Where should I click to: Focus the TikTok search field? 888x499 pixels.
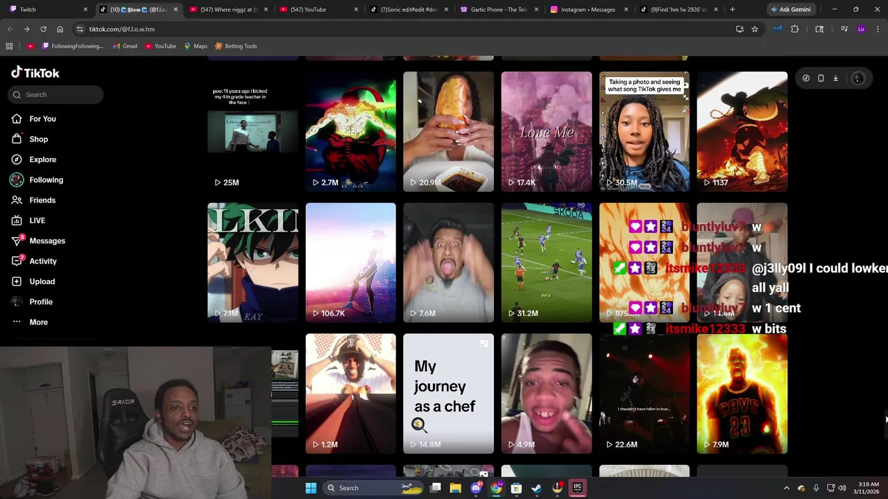click(57, 95)
